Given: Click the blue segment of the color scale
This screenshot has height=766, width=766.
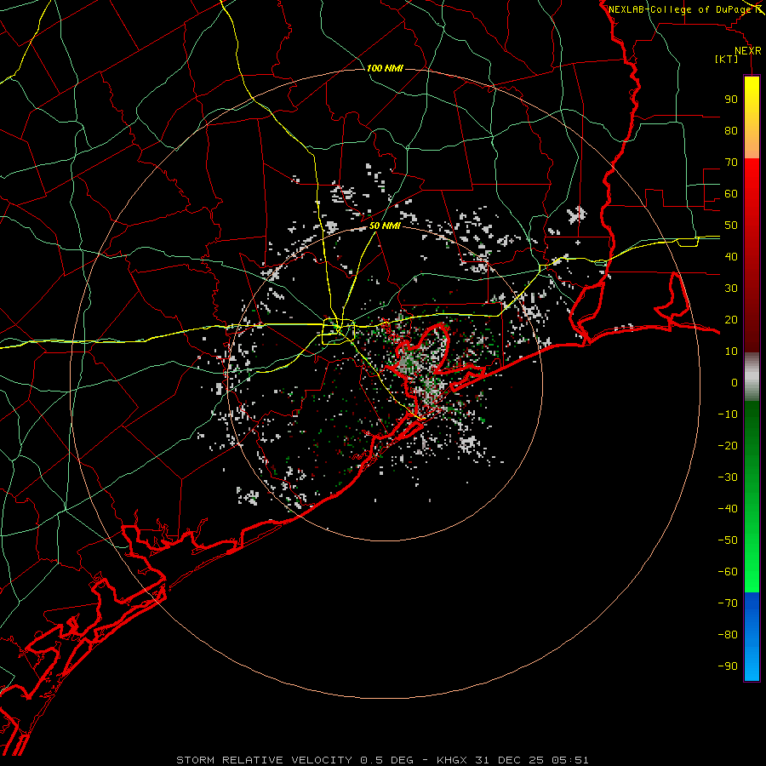Looking at the screenshot, I should pyautogui.click(x=752, y=637).
